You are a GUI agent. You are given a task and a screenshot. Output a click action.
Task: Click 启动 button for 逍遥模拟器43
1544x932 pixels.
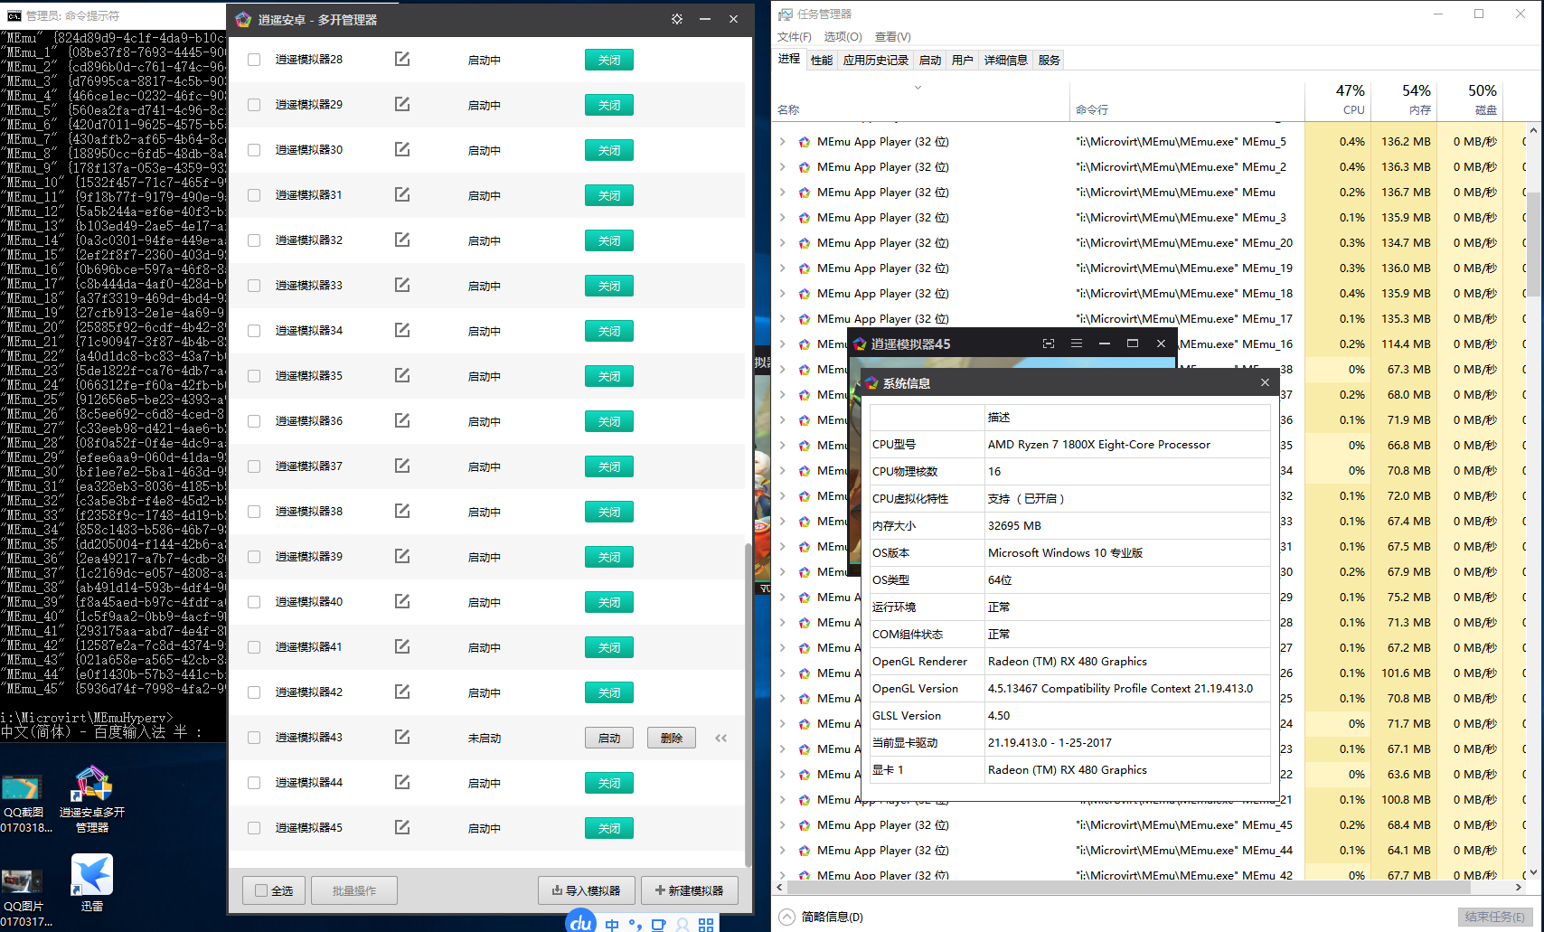609,738
